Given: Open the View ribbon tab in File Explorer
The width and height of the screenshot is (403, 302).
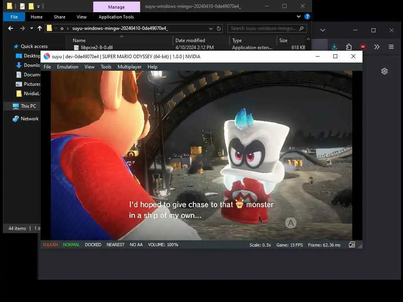Looking at the screenshot, I should pos(81,17).
